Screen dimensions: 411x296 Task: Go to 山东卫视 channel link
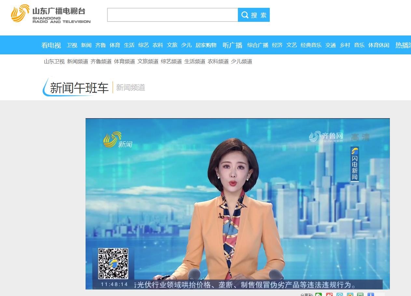[x=54, y=62]
